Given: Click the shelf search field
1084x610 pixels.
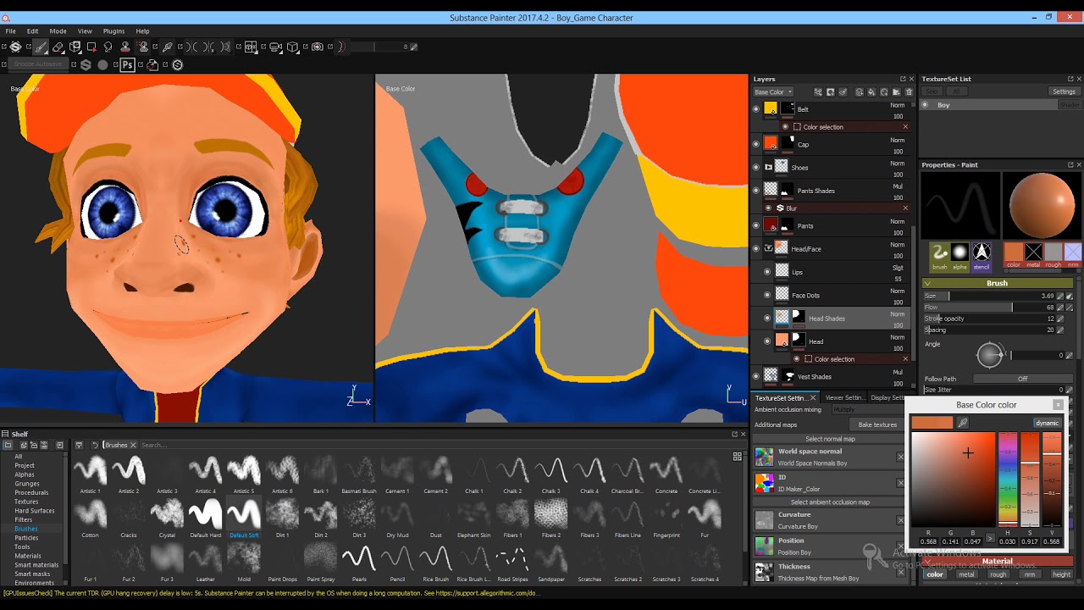Looking at the screenshot, I should pyautogui.click(x=434, y=445).
